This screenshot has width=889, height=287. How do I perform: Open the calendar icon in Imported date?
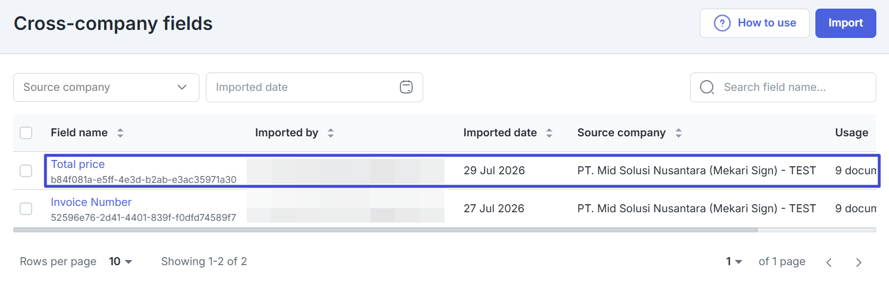[406, 87]
